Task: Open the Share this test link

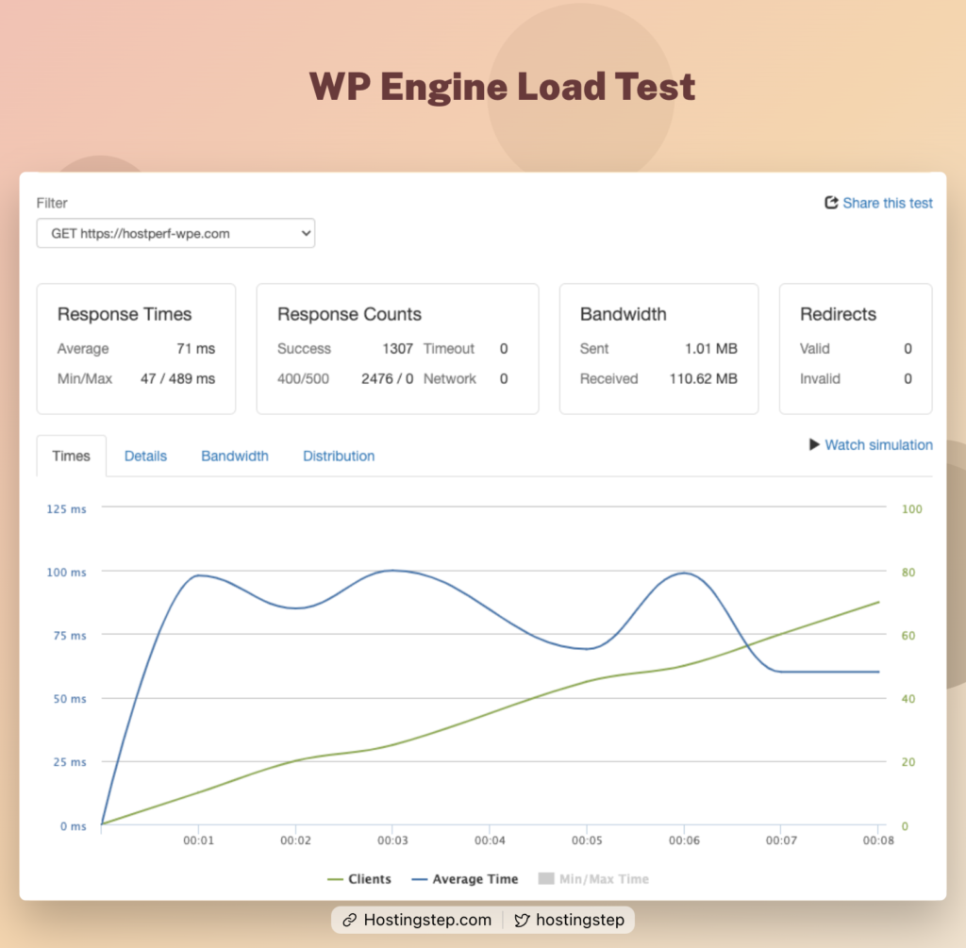Action: click(x=887, y=203)
